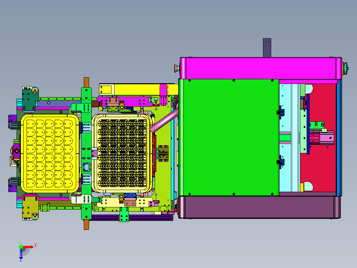Select the cyan nut at enclosure top-right corner
This screenshot has height=268, width=357.
tap(345, 68)
